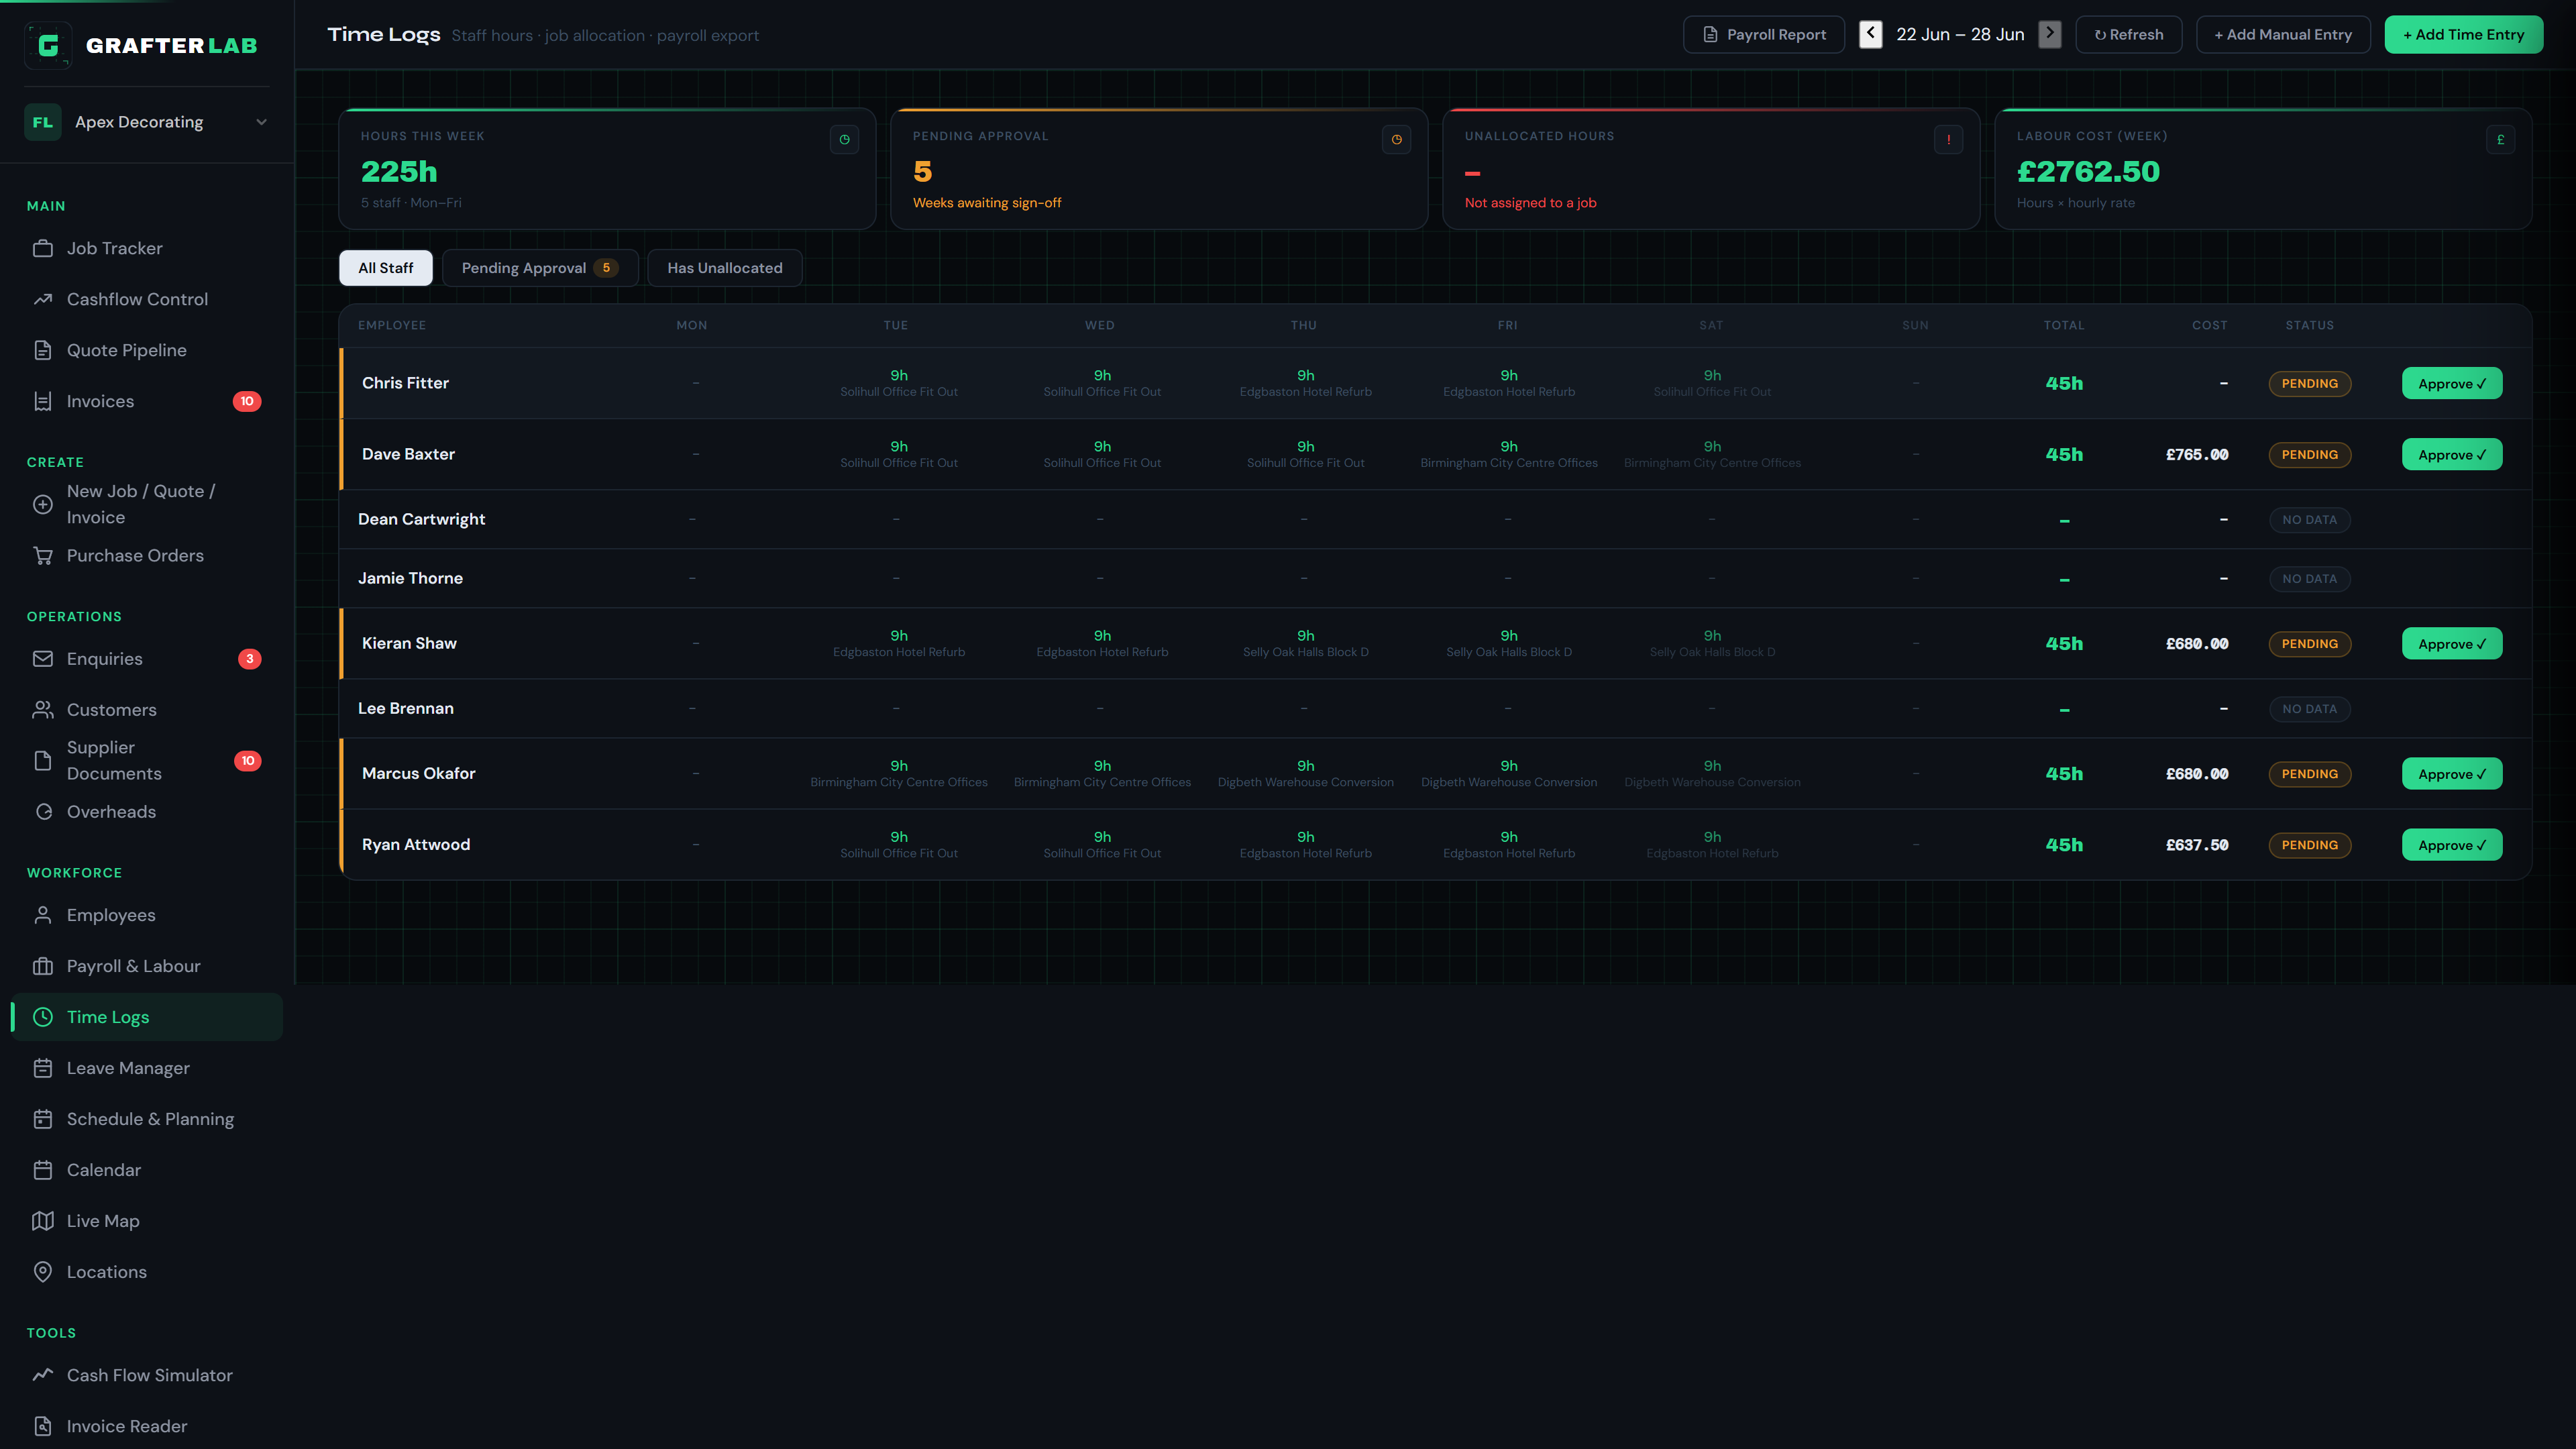The image size is (2576, 1449).
Task: Open Live Map icon in sidebar
Action: point(43,1221)
